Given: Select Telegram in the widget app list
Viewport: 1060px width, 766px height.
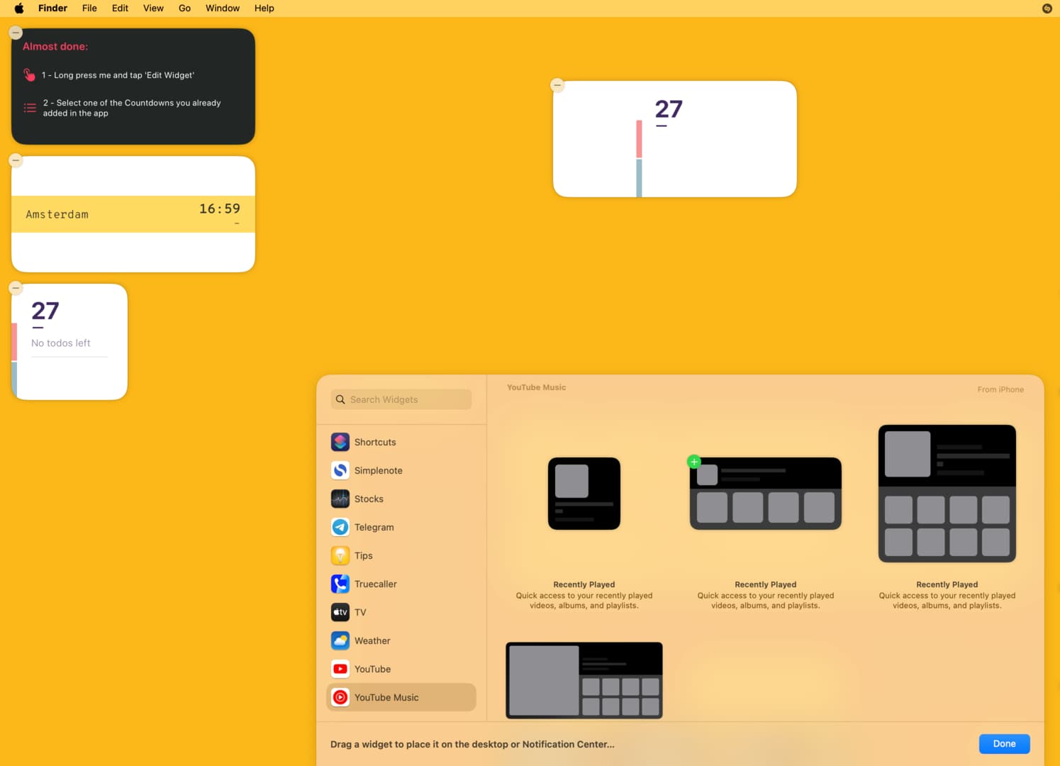Looking at the screenshot, I should (x=401, y=527).
